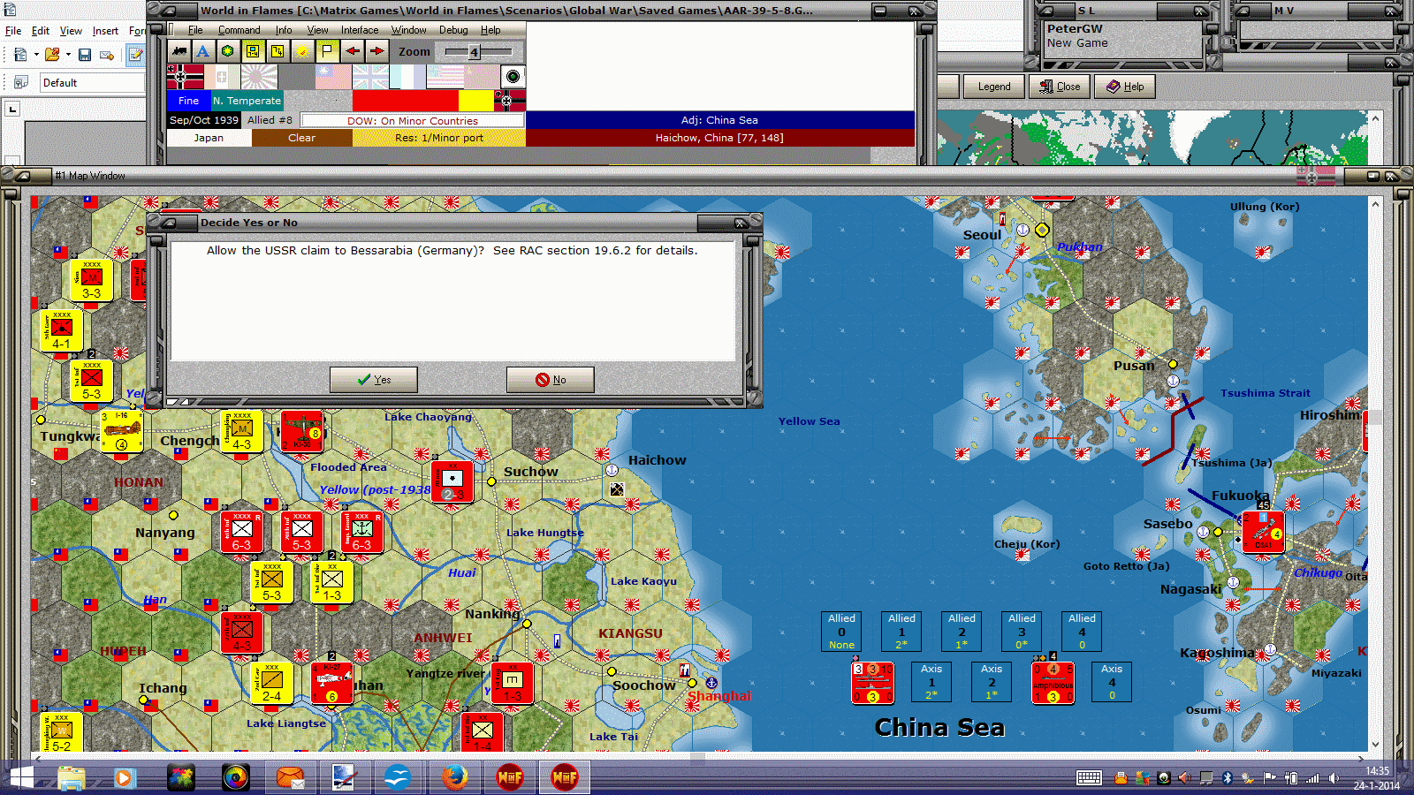
Task: Click the white flag toolbar icon
Action: [327, 51]
